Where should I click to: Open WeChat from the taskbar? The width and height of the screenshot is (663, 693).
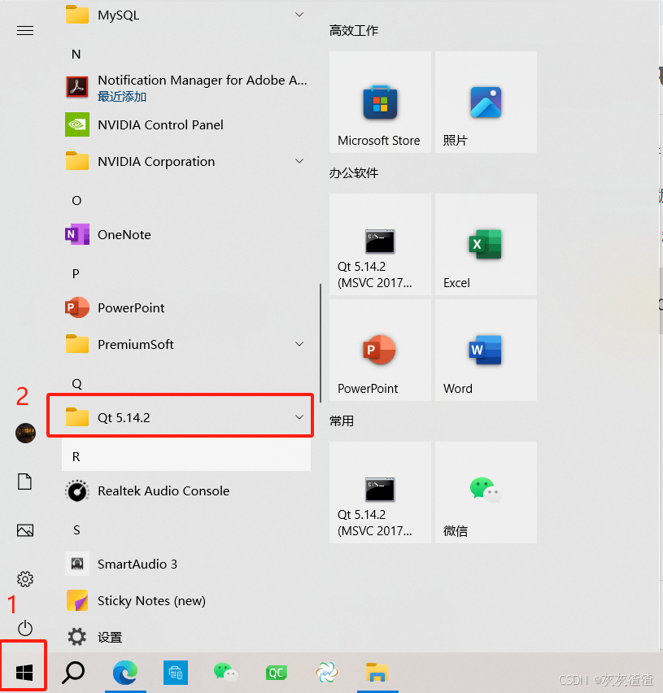226,673
